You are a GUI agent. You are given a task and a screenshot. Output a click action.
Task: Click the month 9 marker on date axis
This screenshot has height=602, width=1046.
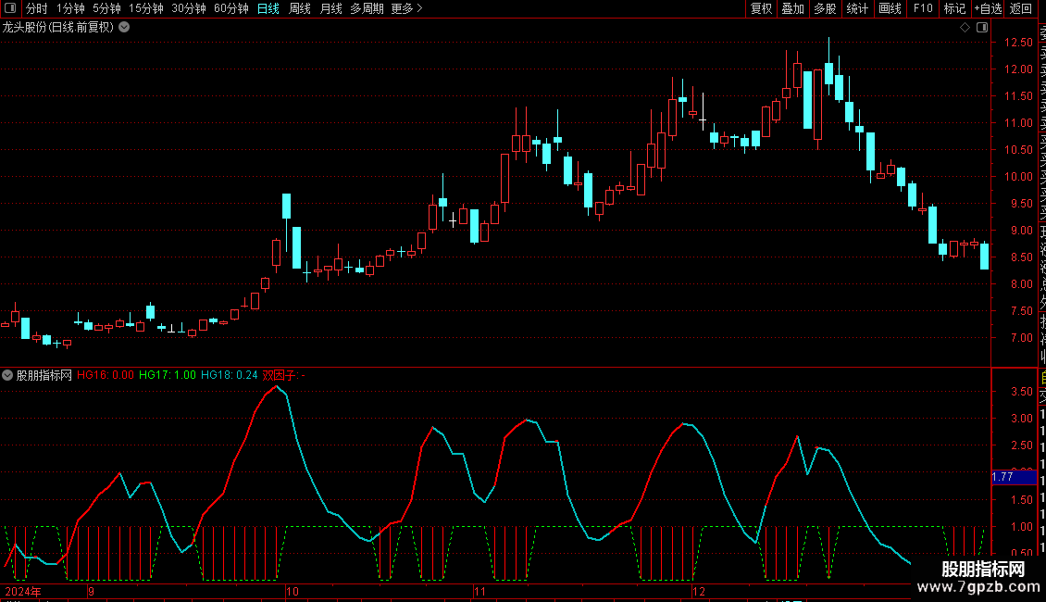tap(91, 592)
